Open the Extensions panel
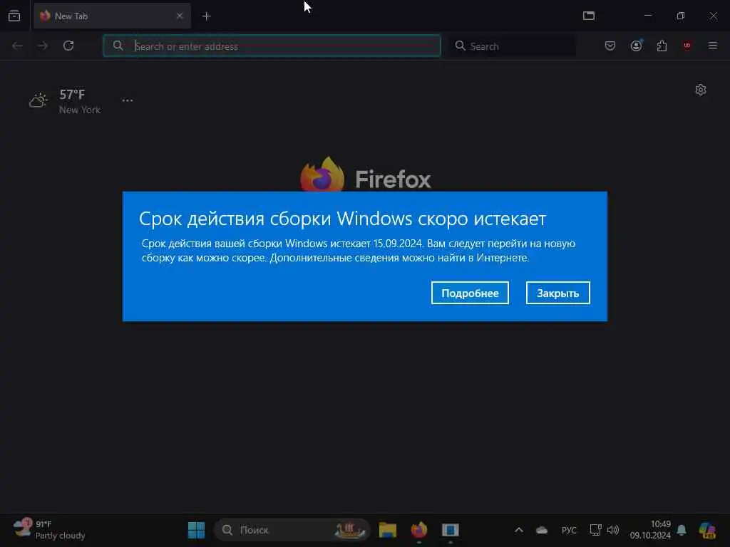730x547 pixels. click(662, 46)
